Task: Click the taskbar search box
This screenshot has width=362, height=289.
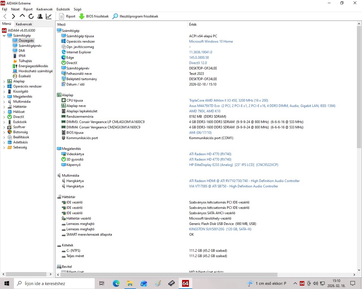Action: [54, 283]
